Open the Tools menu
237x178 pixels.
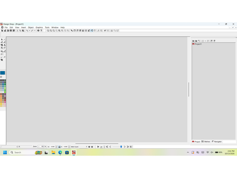[x=47, y=27]
